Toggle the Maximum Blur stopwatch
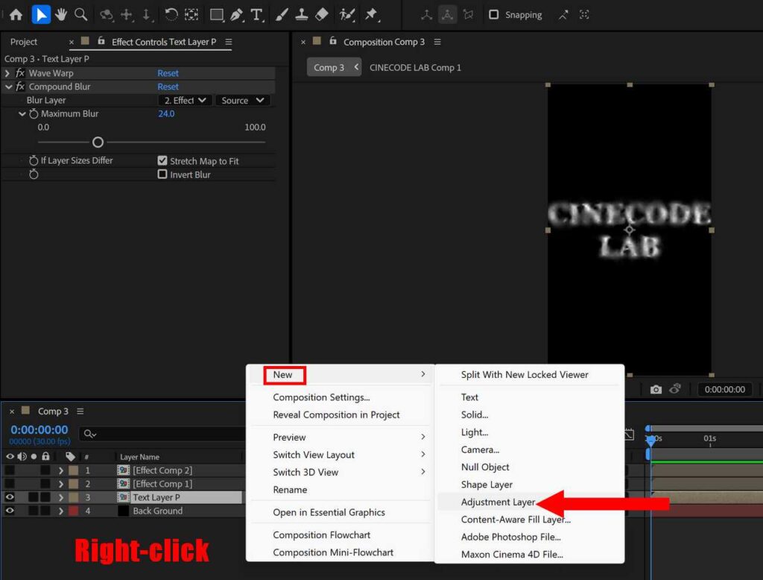The image size is (763, 580). [x=34, y=113]
